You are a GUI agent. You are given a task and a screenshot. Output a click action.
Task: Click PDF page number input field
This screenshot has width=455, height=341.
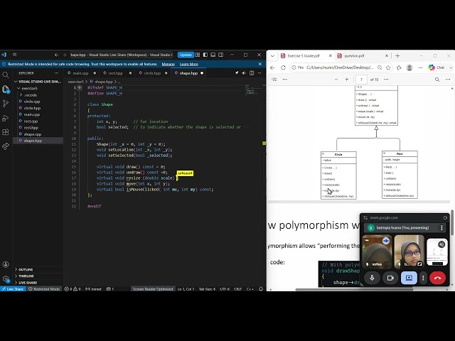pyautogui.click(x=361, y=79)
